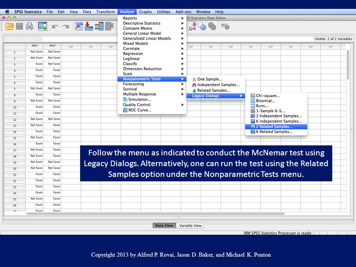
Task: Click the Save file disk icon
Action: point(20,27)
